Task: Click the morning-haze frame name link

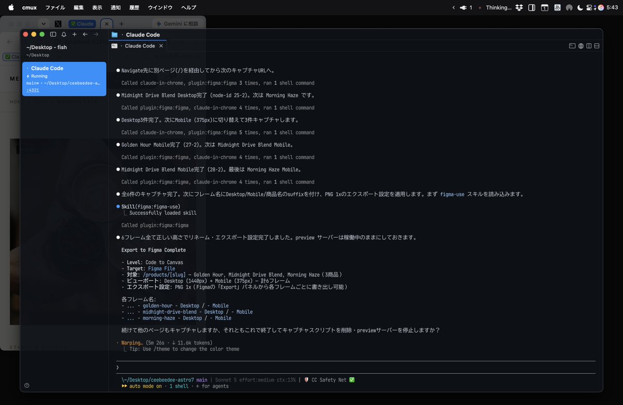Action: [159, 318]
